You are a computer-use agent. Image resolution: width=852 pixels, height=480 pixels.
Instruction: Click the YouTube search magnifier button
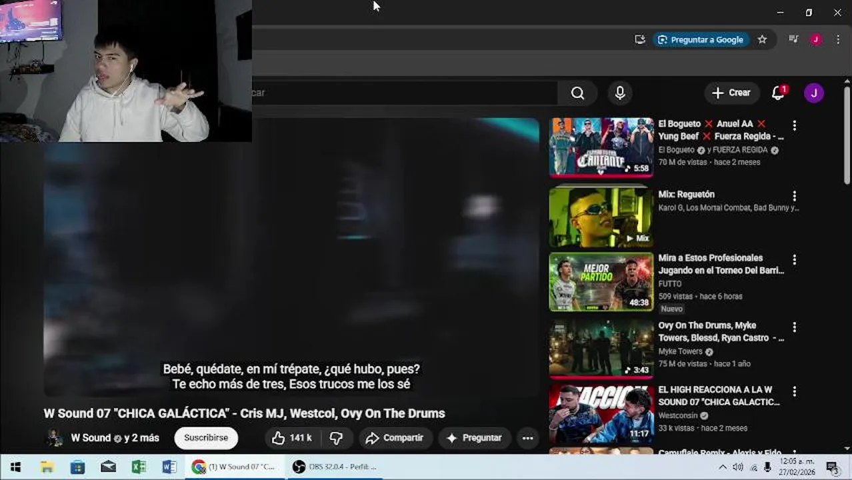[577, 93]
